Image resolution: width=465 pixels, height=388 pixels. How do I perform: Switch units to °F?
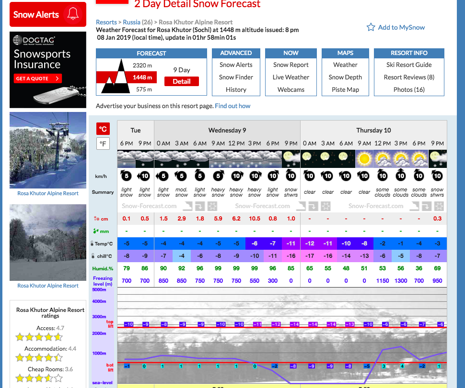(103, 144)
